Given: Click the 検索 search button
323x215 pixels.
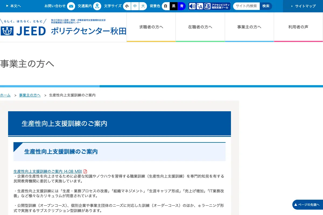Looking at the screenshot, I should coord(266,6).
